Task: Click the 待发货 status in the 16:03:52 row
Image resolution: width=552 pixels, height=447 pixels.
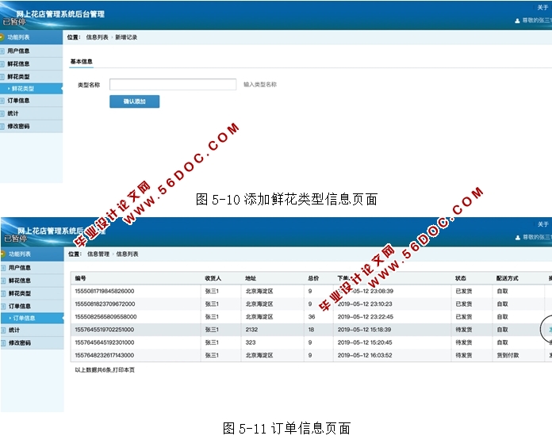Action: (464, 355)
